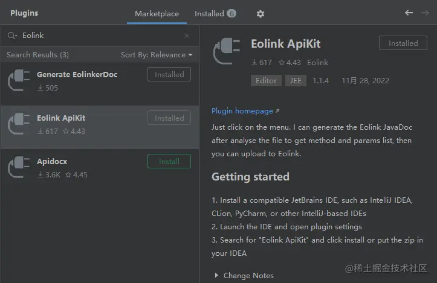This screenshot has height=283, width=437.
Task: Open search history magnifier icon
Action: click(12, 36)
